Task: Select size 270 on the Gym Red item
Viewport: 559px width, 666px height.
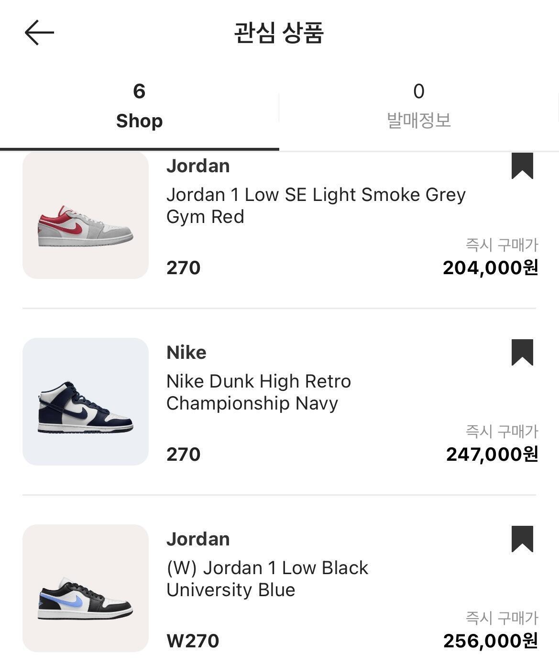Action: pos(183,268)
